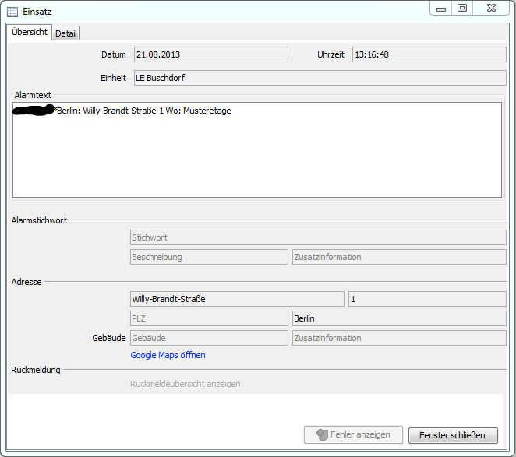Click the Einsatz window icon in title bar
Viewport: 516px width, 457px height.
[x=12, y=12]
